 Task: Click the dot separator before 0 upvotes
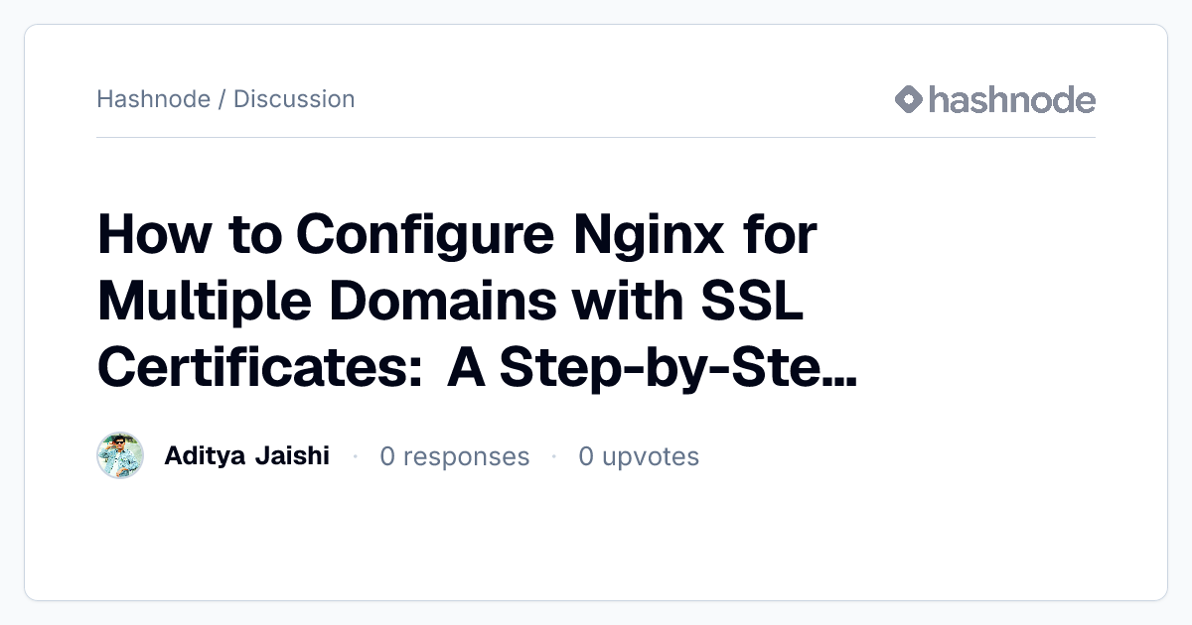(554, 456)
